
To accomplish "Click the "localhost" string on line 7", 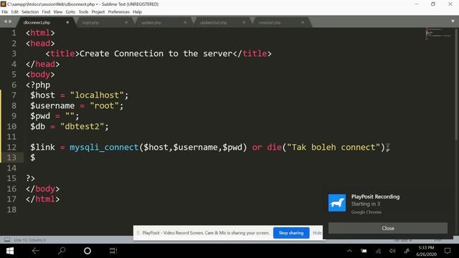I will click(96, 95).
